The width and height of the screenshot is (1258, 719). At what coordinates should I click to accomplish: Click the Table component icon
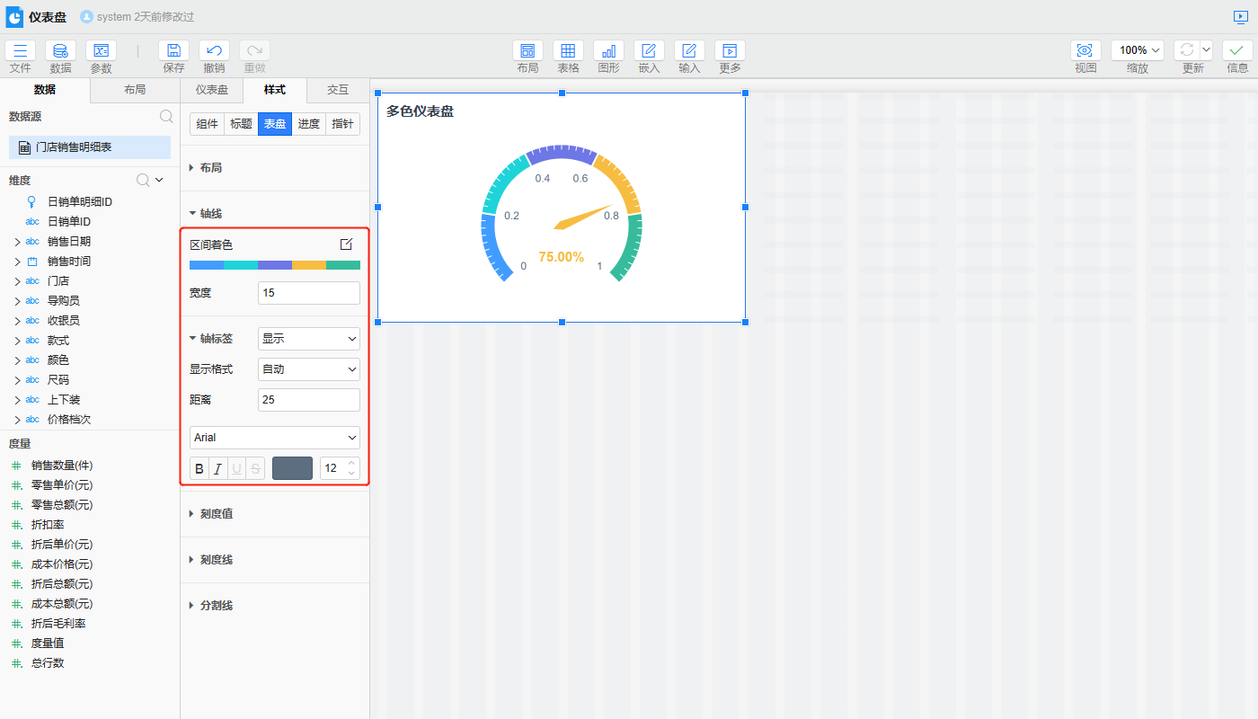coord(568,51)
